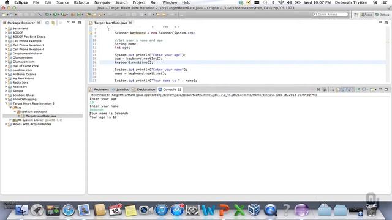392x220 pixels.
Task: Open the Run dropdown arrow
Action: point(59,15)
